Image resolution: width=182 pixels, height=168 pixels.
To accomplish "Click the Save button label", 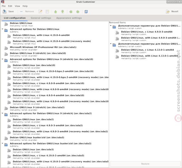I will 11,12.
